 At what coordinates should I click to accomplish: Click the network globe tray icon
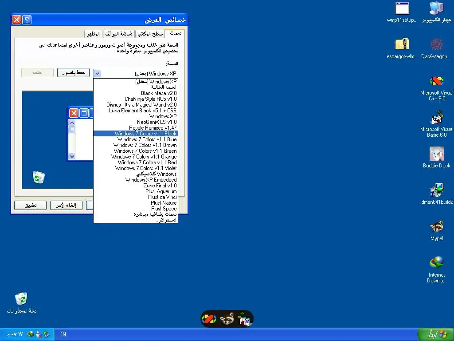point(31,334)
